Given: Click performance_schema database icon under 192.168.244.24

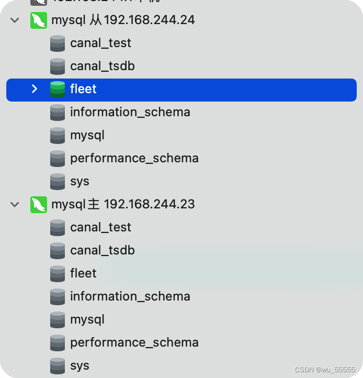Looking at the screenshot, I should coord(58,159).
